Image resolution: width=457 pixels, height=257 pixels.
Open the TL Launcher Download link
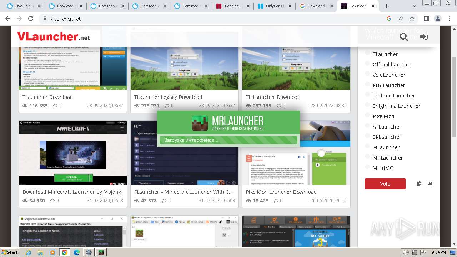(x=273, y=97)
